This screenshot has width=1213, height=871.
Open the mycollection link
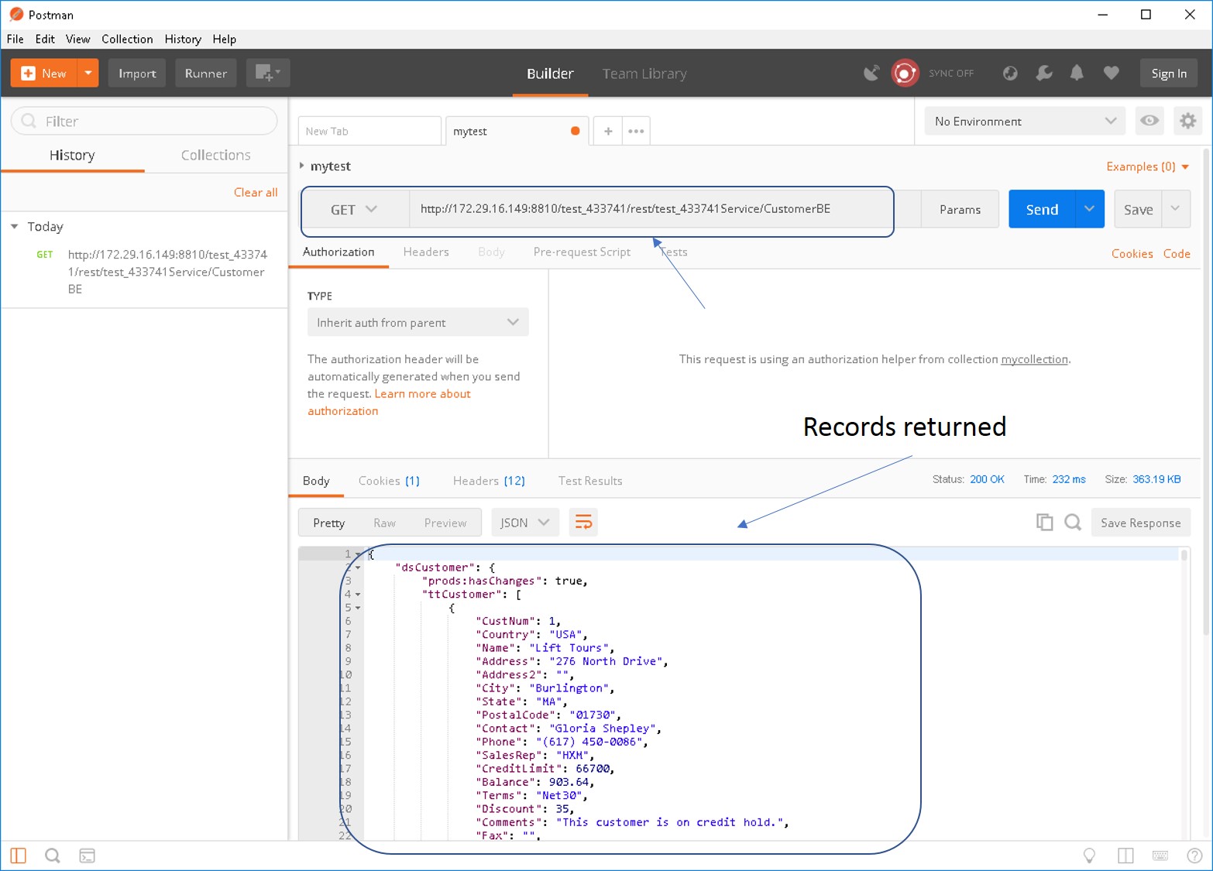1034,359
